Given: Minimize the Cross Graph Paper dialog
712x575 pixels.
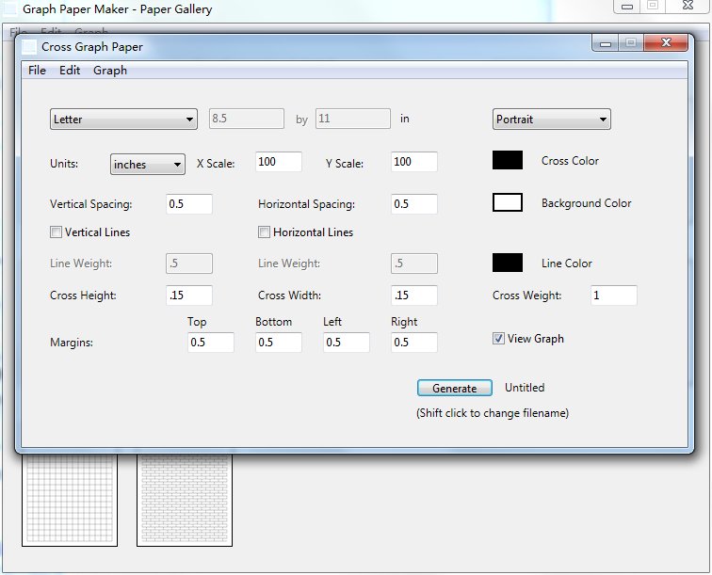Looking at the screenshot, I should click(x=606, y=43).
